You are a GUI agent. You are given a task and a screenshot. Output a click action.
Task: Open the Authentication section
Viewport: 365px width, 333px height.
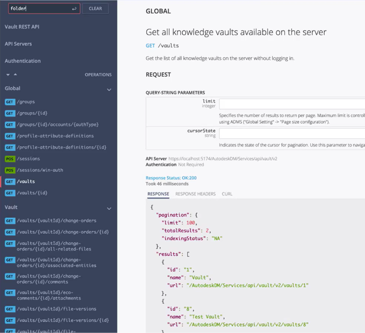(x=22, y=61)
